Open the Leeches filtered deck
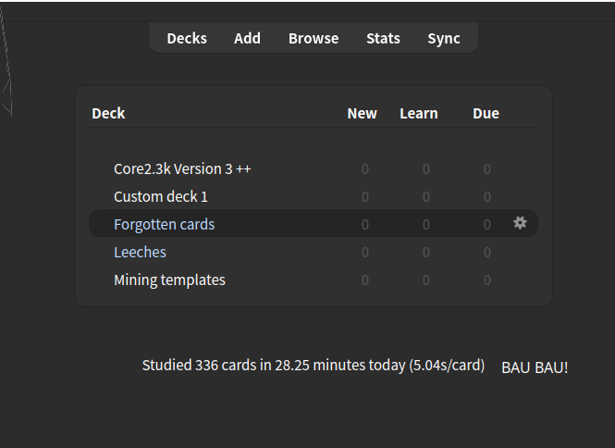 point(140,252)
